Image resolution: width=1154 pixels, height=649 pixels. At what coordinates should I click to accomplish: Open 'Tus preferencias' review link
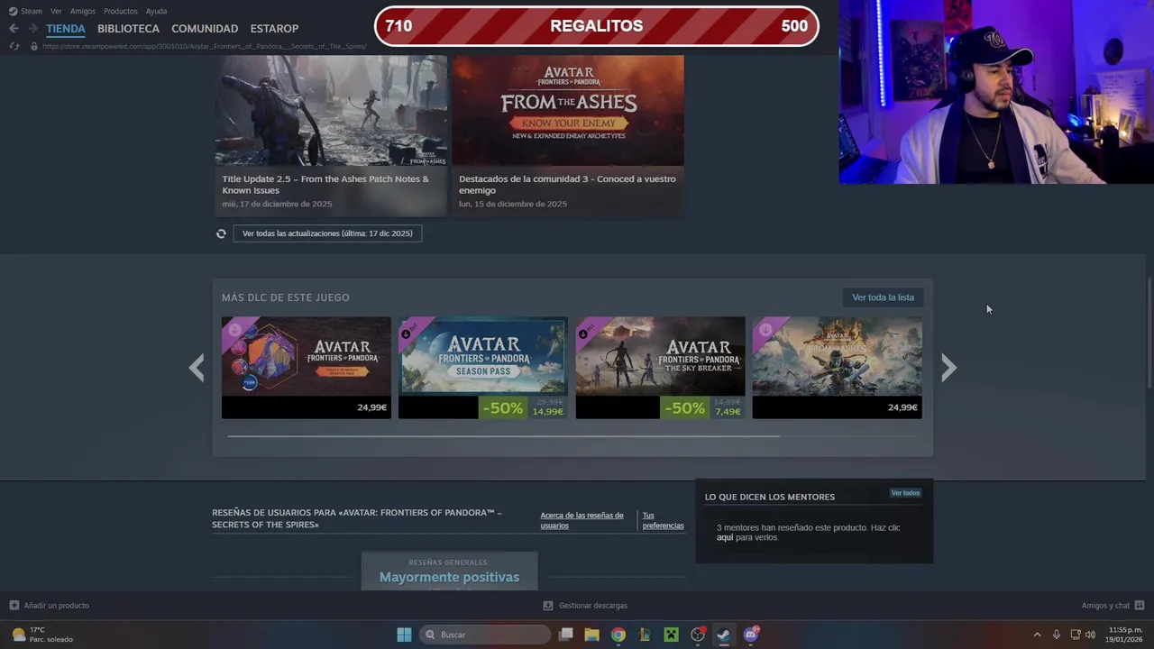click(x=663, y=520)
